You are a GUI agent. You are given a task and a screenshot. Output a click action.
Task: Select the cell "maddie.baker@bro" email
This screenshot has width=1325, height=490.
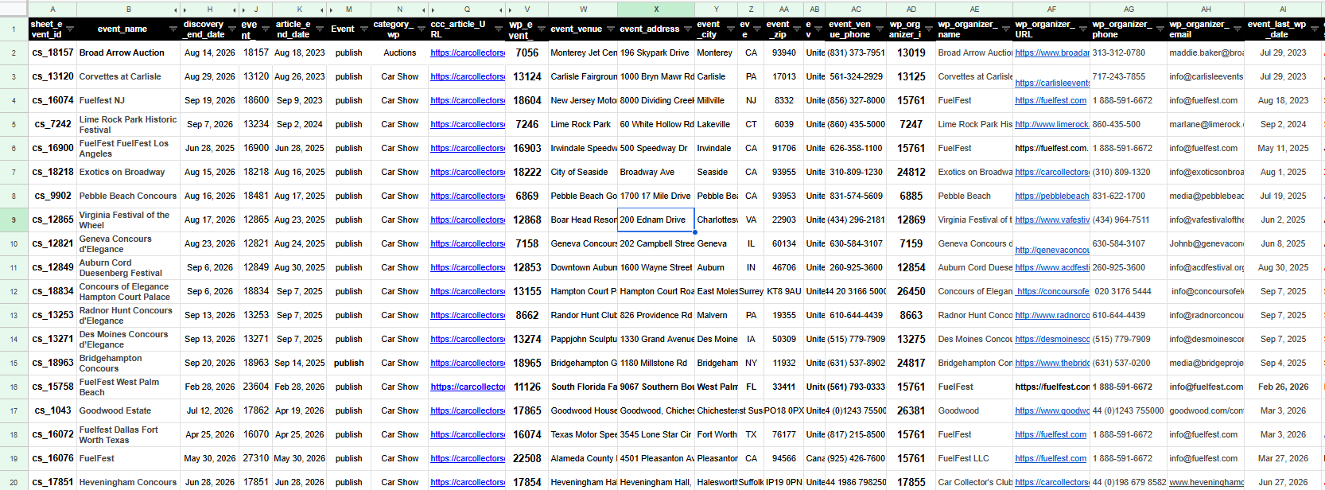tap(1206, 52)
